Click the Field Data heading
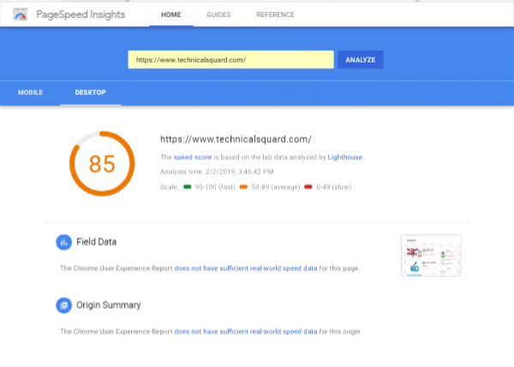The height and width of the screenshot is (367, 514). (x=96, y=242)
